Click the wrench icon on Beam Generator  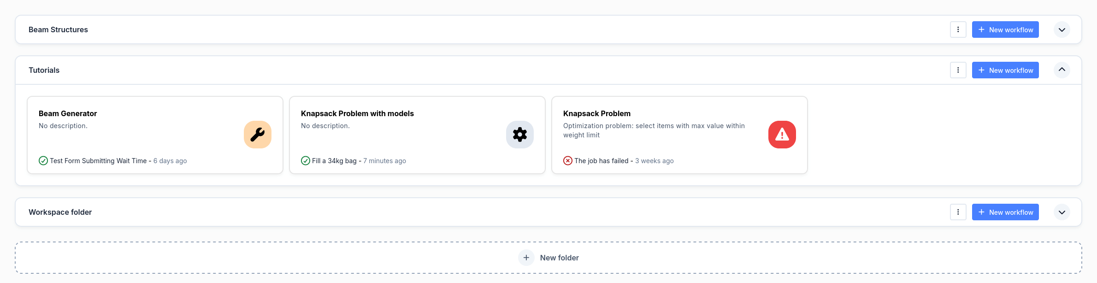257,135
